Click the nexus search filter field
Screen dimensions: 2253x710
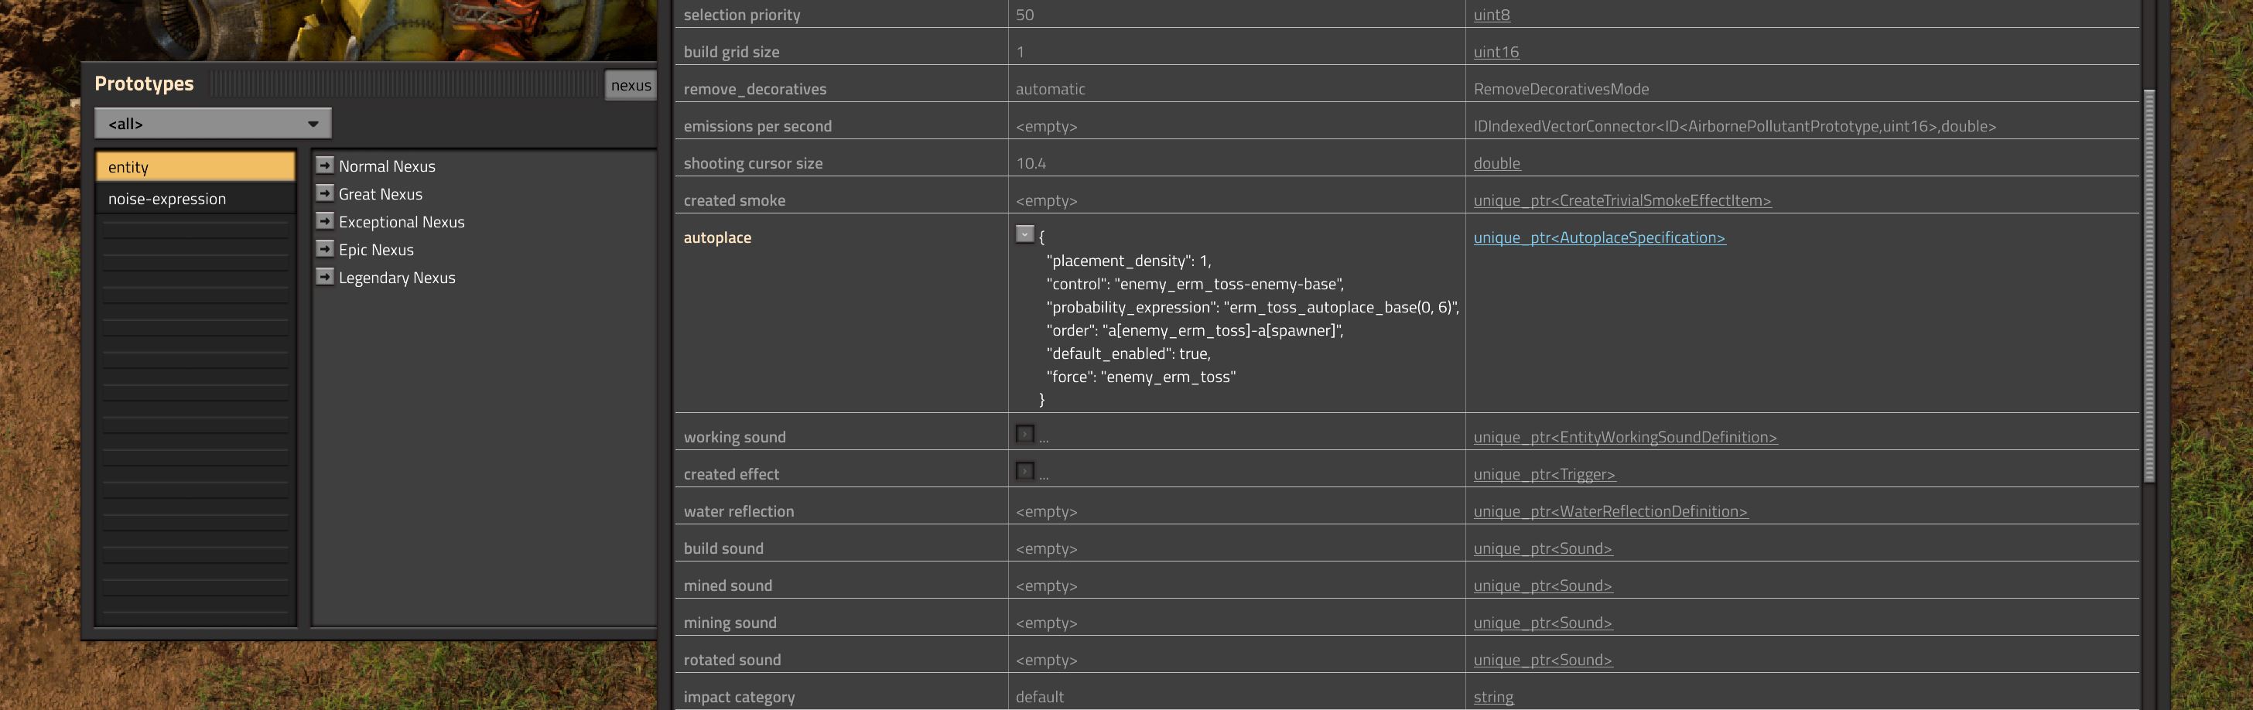coord(630,85)
